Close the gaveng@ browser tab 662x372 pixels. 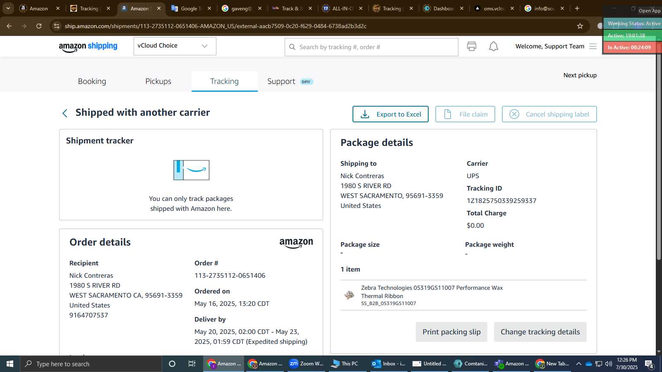tap(260, 8)
